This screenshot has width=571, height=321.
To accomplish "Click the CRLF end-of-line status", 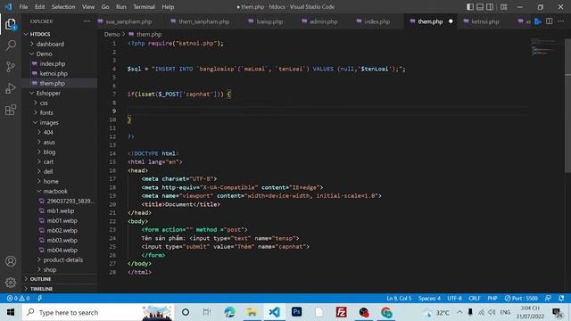I will [x=474, y=298].
